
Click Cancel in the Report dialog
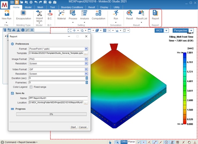83,127
